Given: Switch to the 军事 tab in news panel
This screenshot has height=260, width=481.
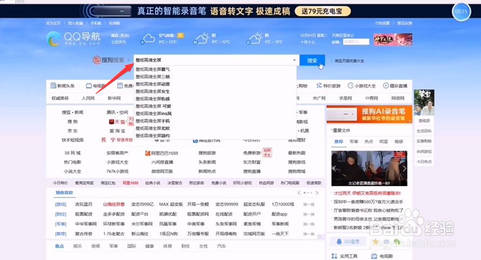Looking at the screenshot, I should [354, 142].
